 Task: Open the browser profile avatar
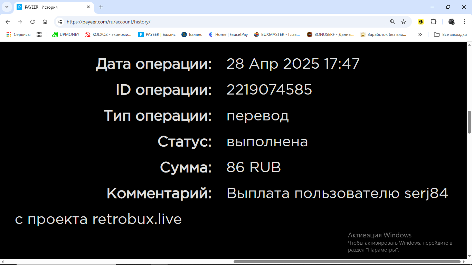point(451,22)
